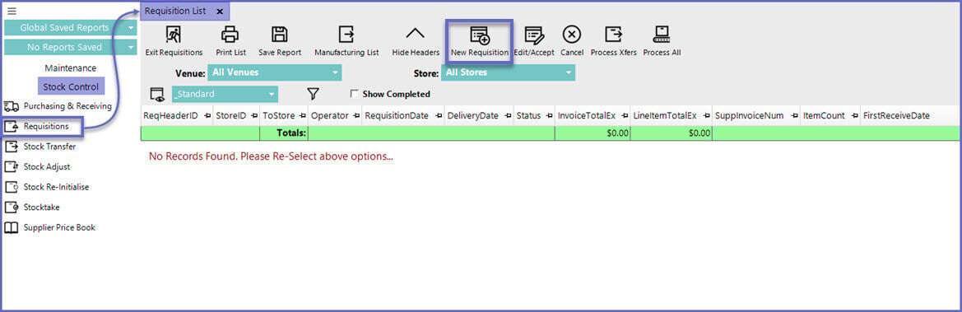Open the Manufacturing List icon
The height and width of the screenshot is (312, 962).
coord(346,35)
